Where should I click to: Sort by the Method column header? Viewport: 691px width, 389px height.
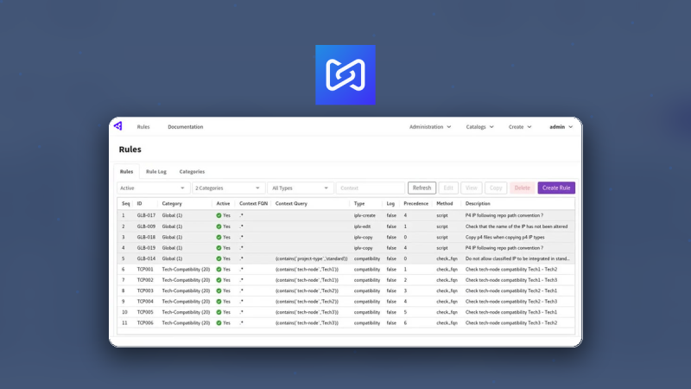(444, 204)
